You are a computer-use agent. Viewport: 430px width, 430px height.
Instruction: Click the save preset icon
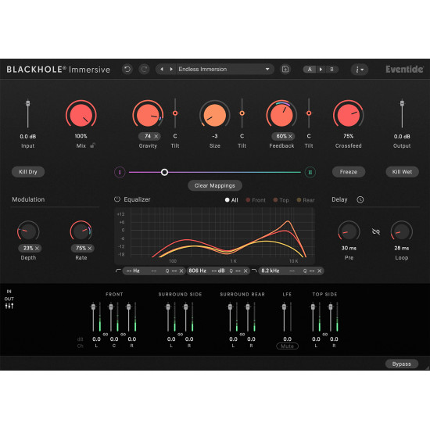(x=285, y=69)
